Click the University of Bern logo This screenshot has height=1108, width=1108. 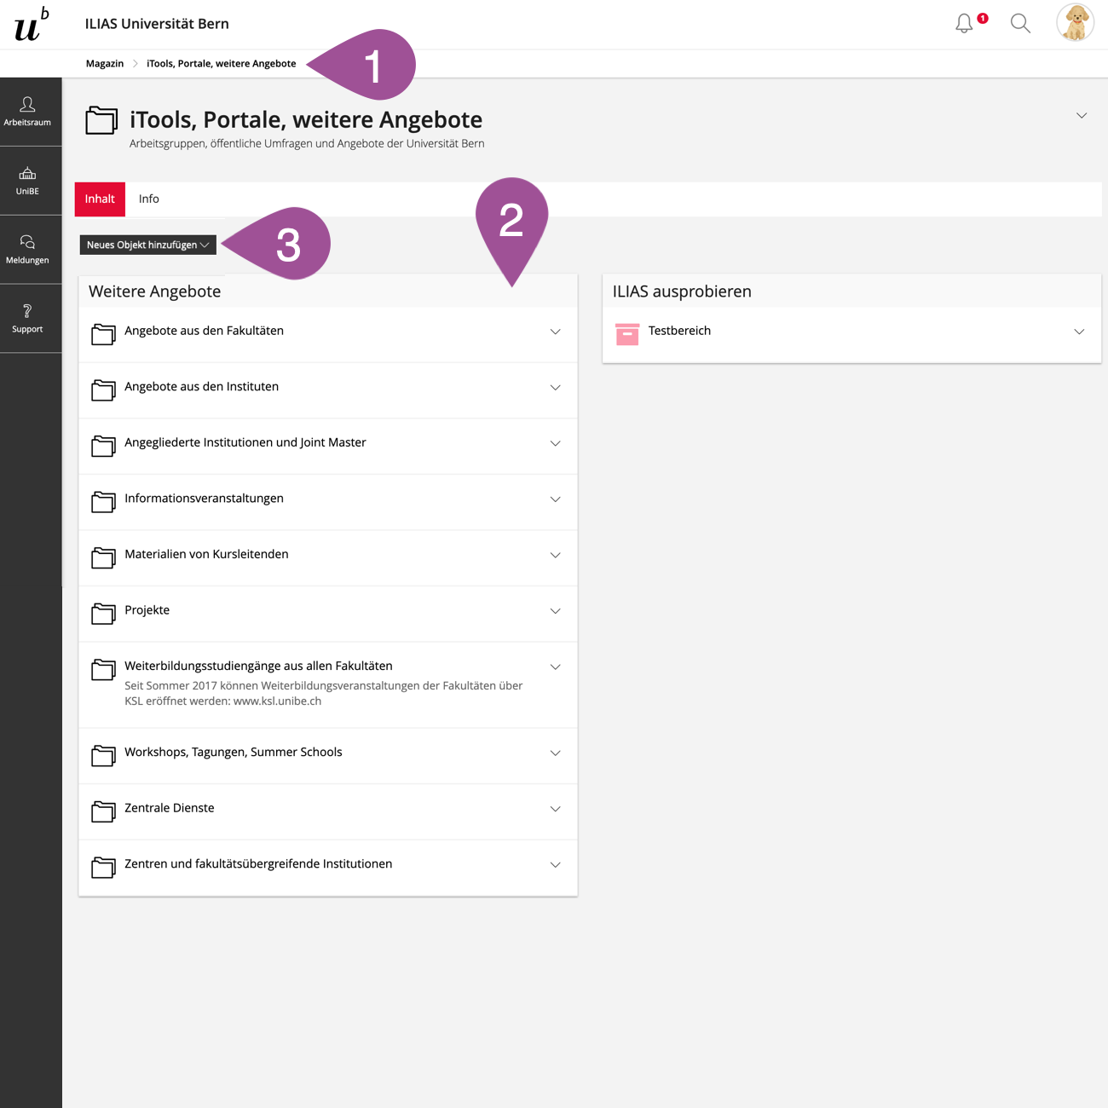coord(32,25)
